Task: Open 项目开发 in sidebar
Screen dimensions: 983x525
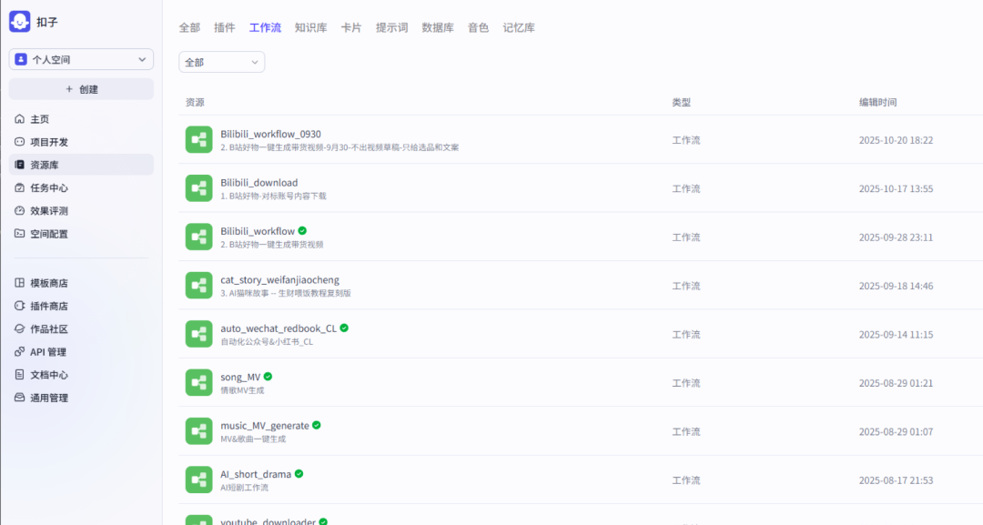Action: pos(82,142)
